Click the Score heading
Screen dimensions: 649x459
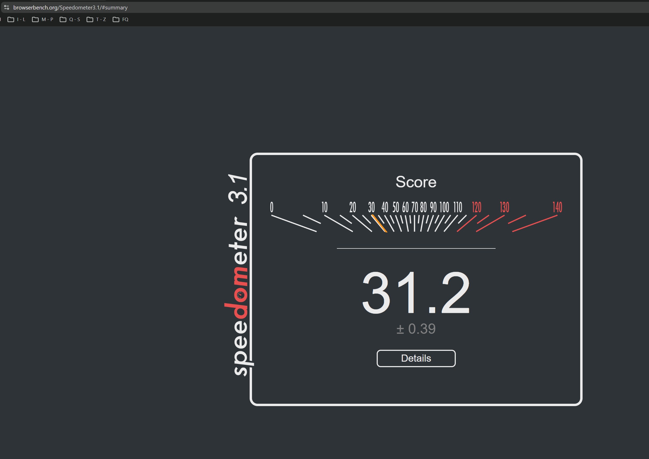[x=416, y=182]
